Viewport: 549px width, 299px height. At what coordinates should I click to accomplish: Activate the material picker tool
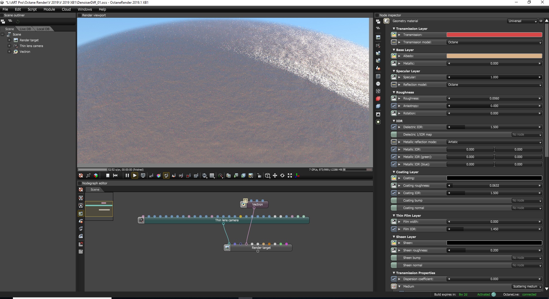[x=166, y=175]
